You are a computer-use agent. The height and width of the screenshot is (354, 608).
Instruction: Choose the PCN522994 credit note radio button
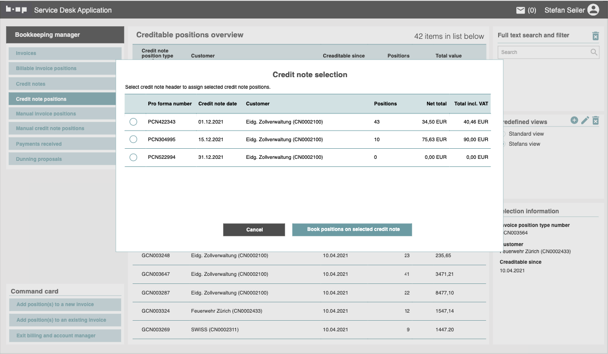tap(133, 157)
